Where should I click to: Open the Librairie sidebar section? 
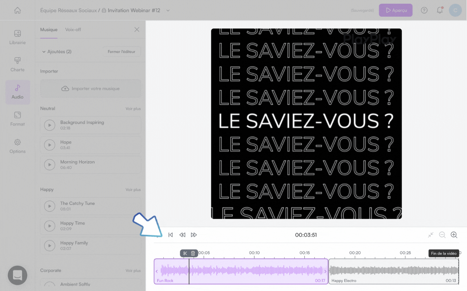pos(17,38)
